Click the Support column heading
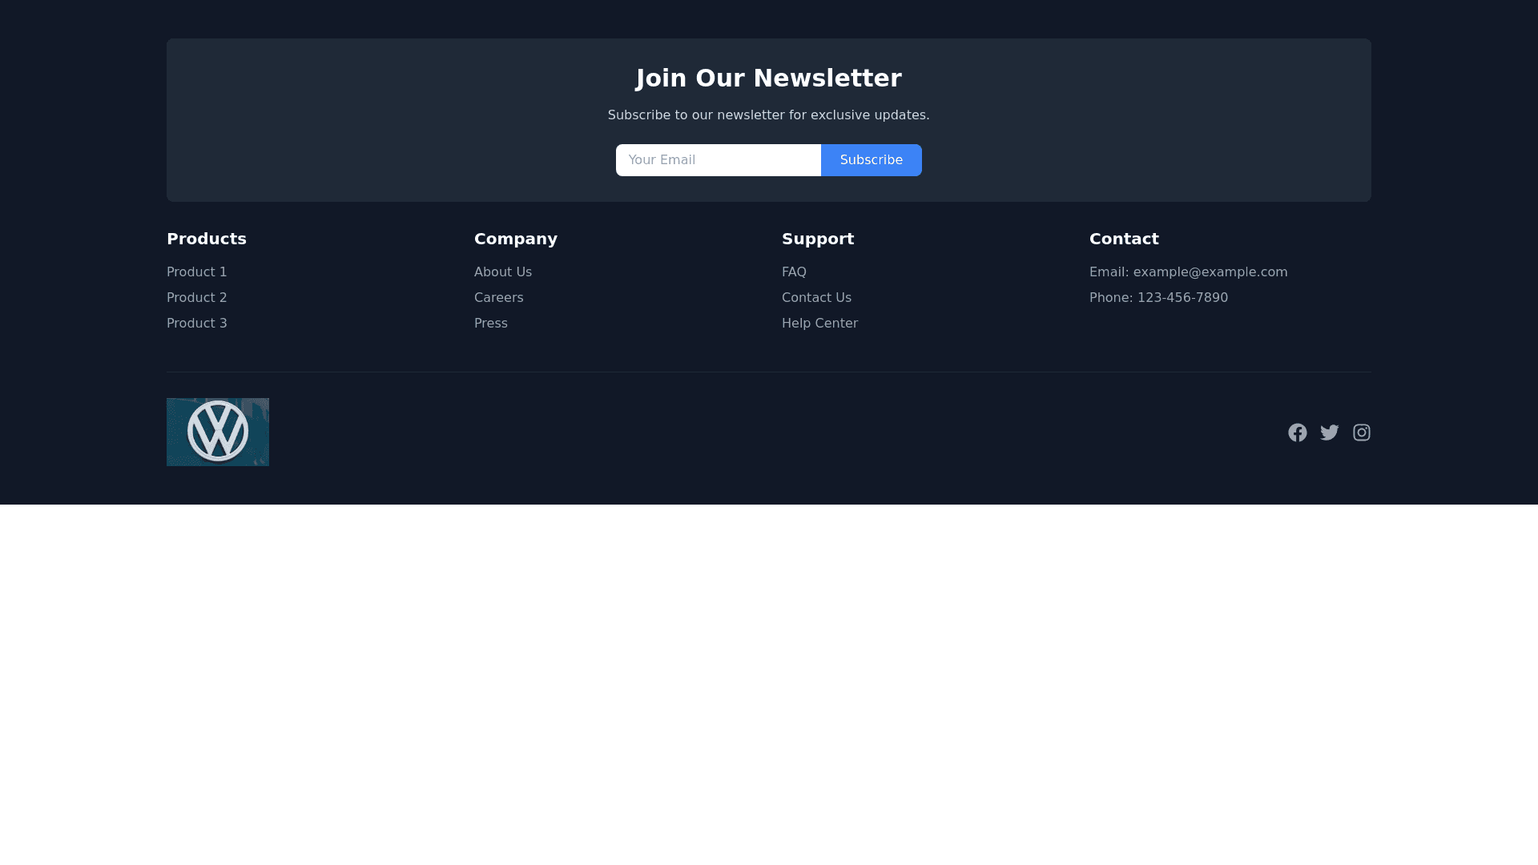 [x=818, y=239]
